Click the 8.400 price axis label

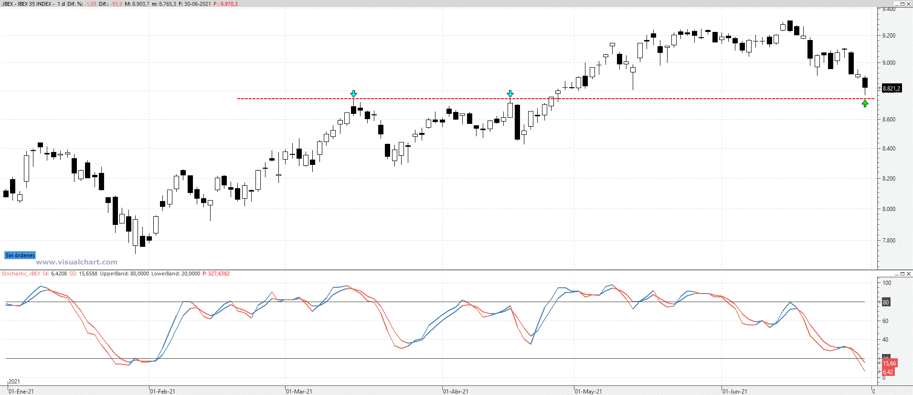889,148
